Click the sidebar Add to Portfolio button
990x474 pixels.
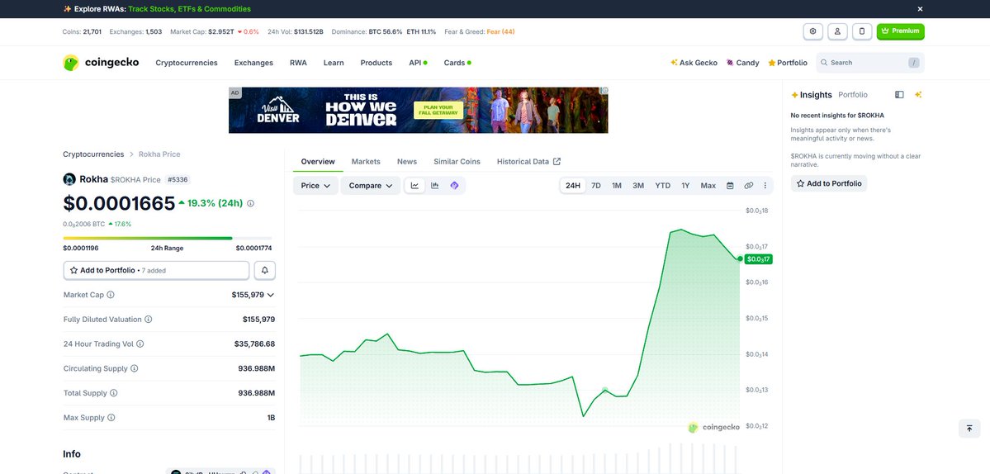(829, 183)
